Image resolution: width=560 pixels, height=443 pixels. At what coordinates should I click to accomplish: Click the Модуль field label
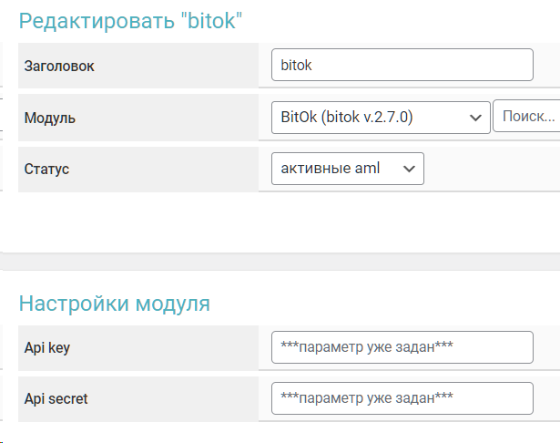point(50,118)
